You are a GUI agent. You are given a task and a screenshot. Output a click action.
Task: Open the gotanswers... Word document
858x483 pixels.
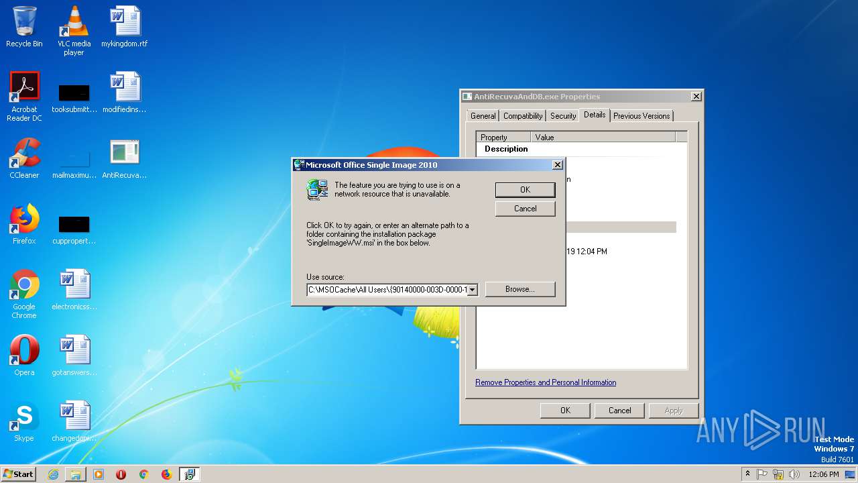coord(74,356)
